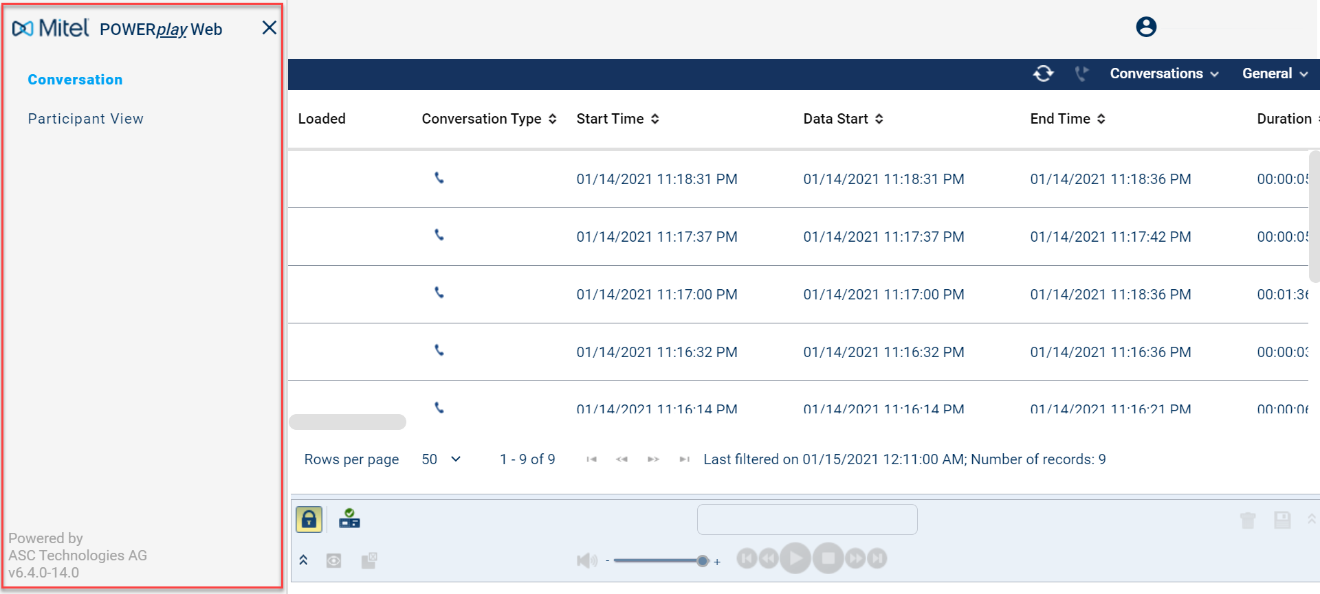Select Conversation in the side menu
The height and width of the screenshot is (594, 1320).
(75, 80)
